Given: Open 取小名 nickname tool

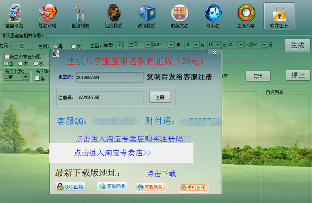Looking at the screenshot, I should 213,17.
